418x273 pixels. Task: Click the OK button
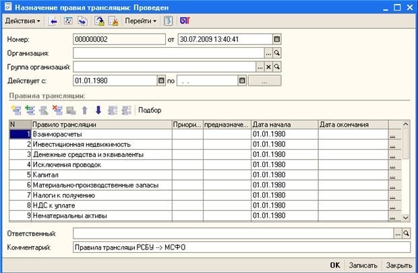(x=335, y=265)
